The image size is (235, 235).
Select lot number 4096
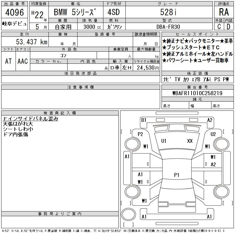pos(15,13)
